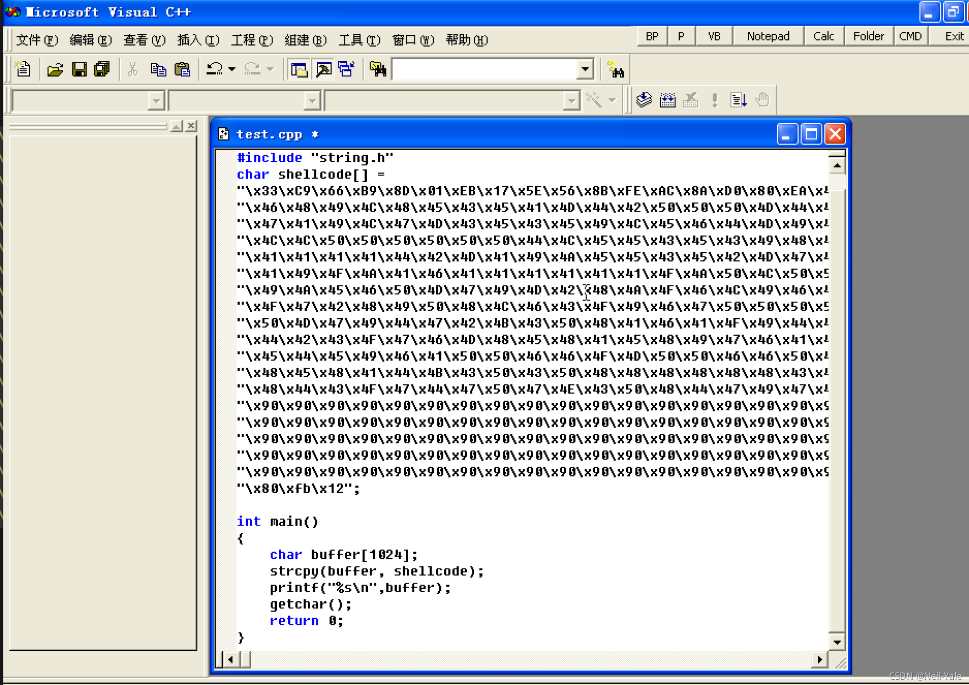Screen dimensions: 969x685
Task: Open the 文件(F) file menu
Action: 37,40
